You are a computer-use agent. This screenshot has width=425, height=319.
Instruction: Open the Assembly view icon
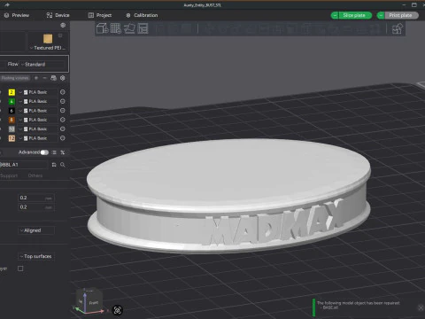tap(397, 28)
